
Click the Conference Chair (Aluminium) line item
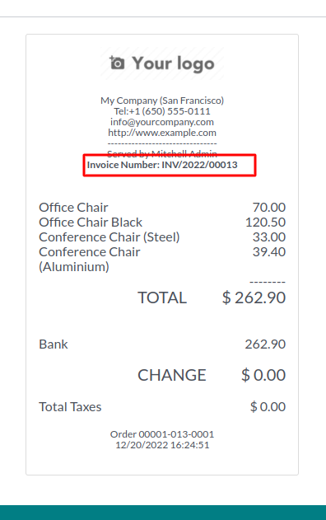(162, 259)
